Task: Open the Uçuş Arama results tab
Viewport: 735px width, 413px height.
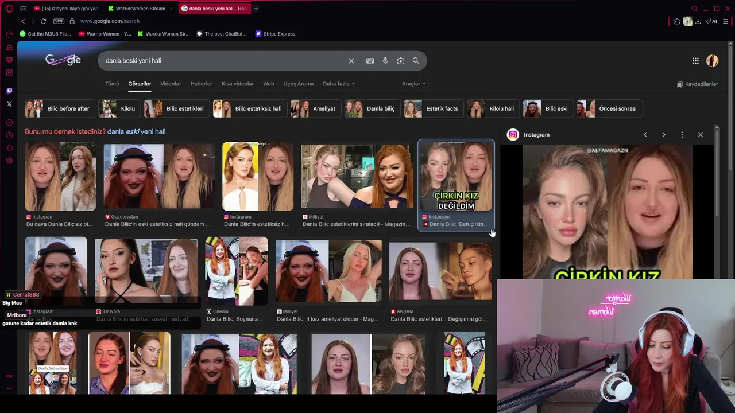Action: tap(299, 84)
